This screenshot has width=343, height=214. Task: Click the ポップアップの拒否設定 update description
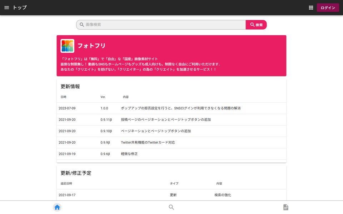[181, 108]
